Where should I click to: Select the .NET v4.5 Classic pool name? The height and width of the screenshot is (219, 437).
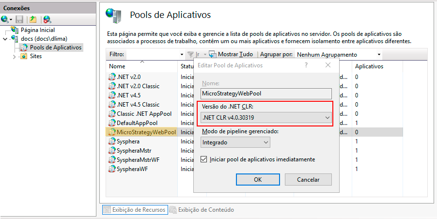(138, 105)
